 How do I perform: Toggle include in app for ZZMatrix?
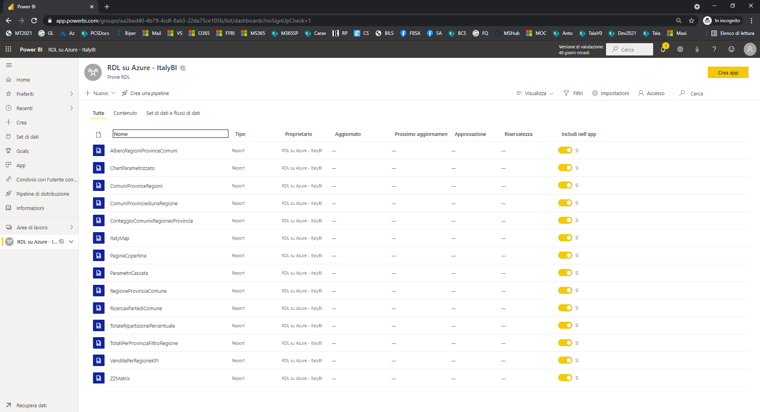[x=565, y=378]
